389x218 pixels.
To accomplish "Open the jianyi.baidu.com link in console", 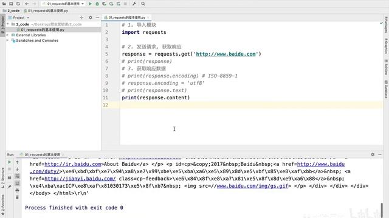I will click(80, 179).
